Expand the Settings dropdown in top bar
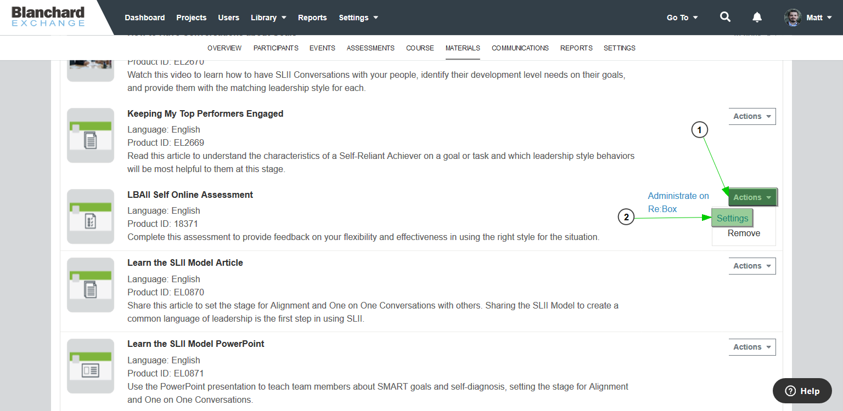The image size is (843, 411). pyautogui.click(x=358, y=18)
